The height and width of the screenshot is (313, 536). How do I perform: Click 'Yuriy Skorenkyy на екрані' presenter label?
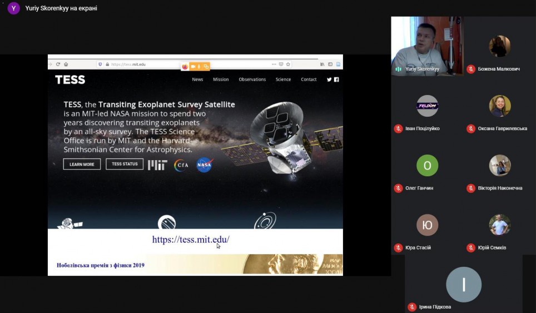pos(61,8)
